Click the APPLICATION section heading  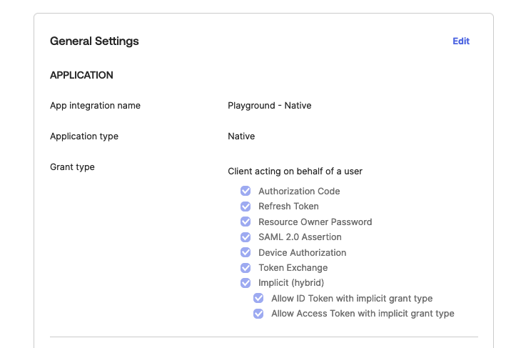pyautogui.click(x=81, y=75)
